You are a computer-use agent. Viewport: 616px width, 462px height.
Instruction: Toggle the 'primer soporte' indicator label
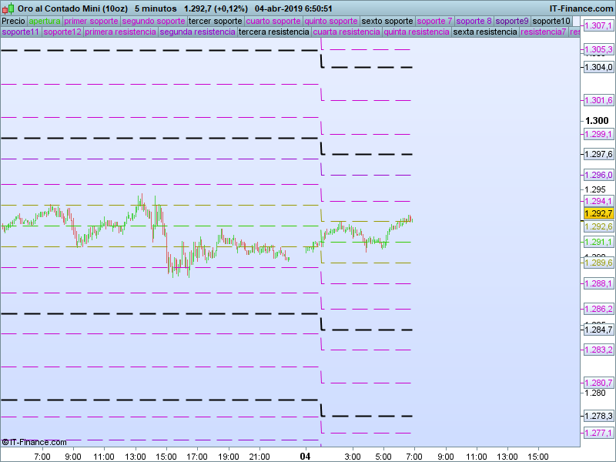[91, 21]
